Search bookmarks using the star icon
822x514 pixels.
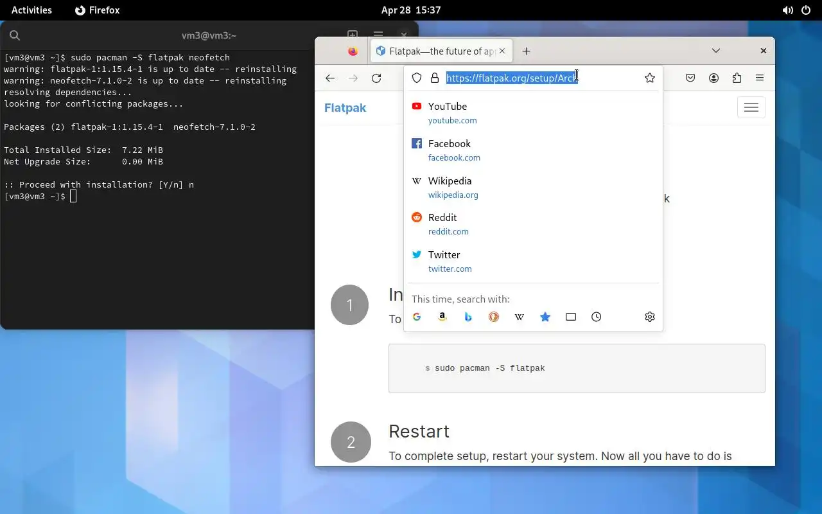(x=545, y=317)
